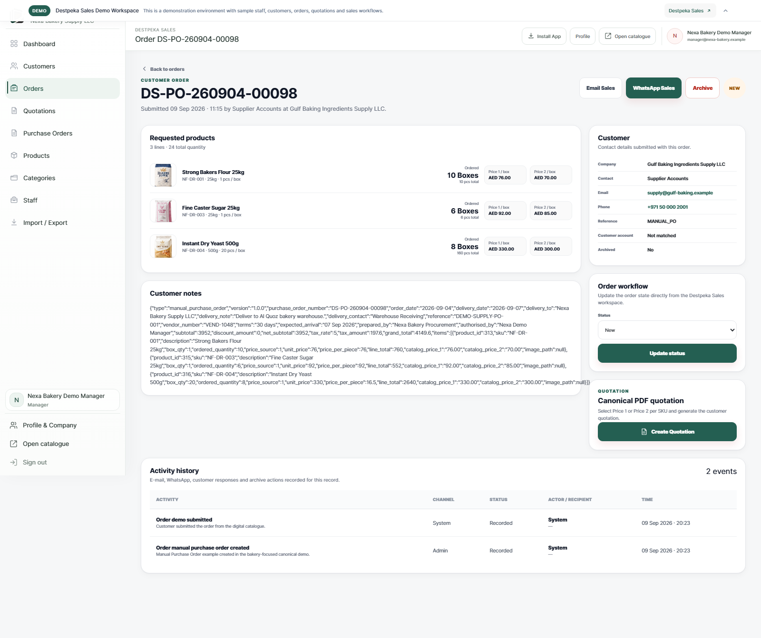Click the Open catalogue icon in sidebar
This screenshot has height=638, width=761.
click(x=13, y=444)
